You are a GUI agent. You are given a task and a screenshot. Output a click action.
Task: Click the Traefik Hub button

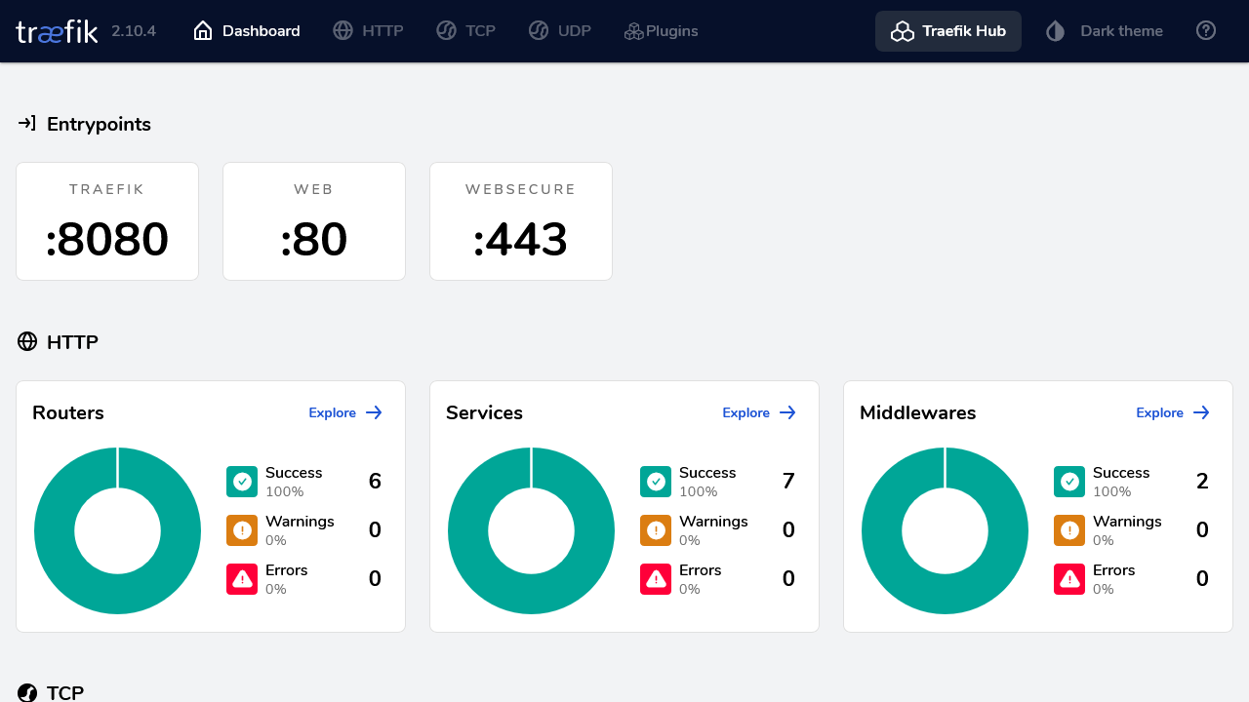coord(947,31)
